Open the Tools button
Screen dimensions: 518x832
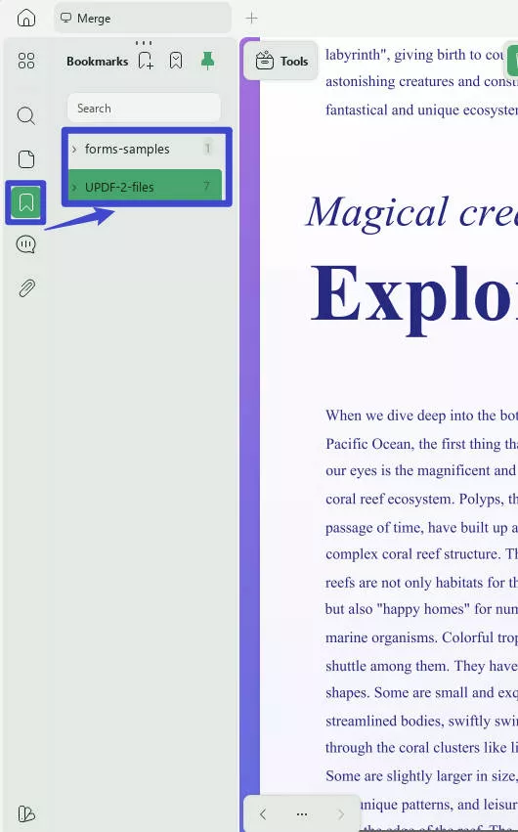tap(281, 61)
